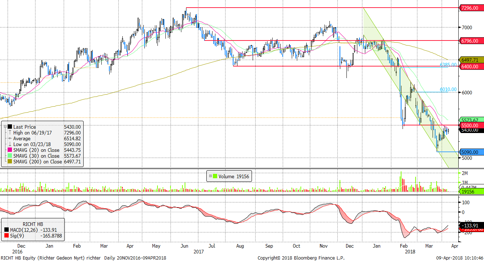Click the Volume 19156 legend label
Image resolution: width=484 pixels, height=261 pixels.
pyautogui.click(x=234, y=177)
